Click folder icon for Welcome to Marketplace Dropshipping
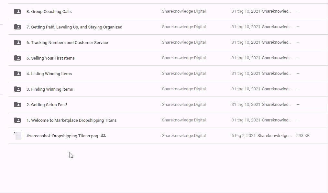This screenshot has width=328, height=193. 17,120
